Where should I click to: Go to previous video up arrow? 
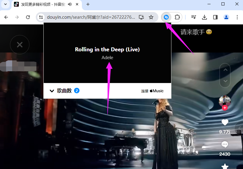coord(225,70)
